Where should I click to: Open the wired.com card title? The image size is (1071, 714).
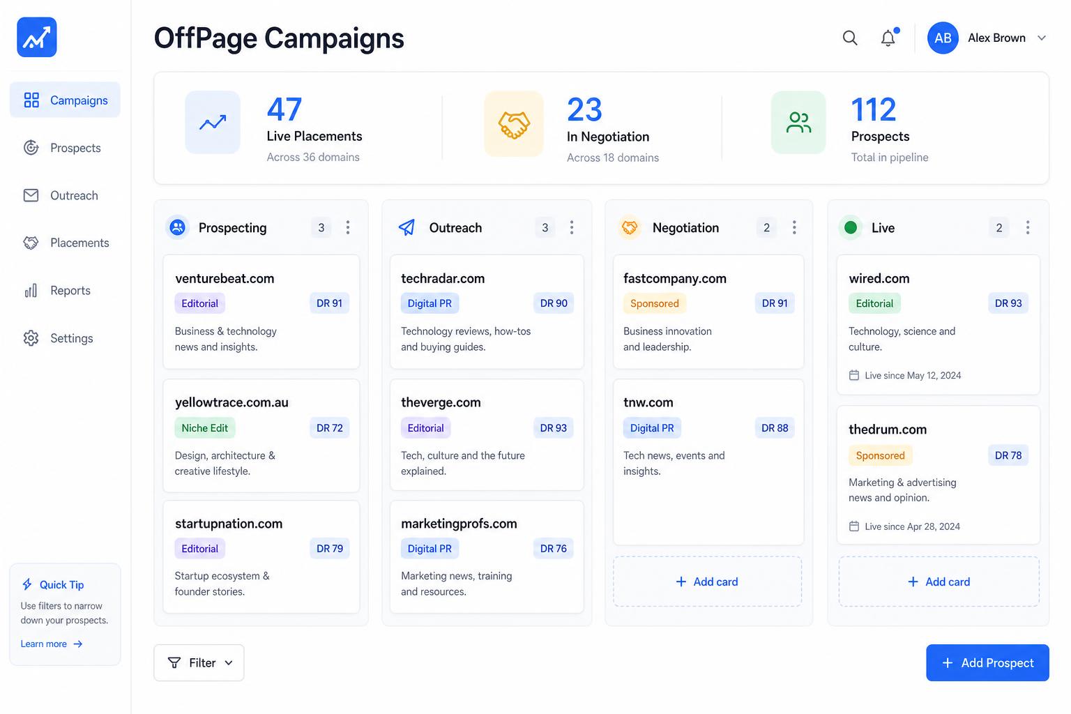pos(879,278)
